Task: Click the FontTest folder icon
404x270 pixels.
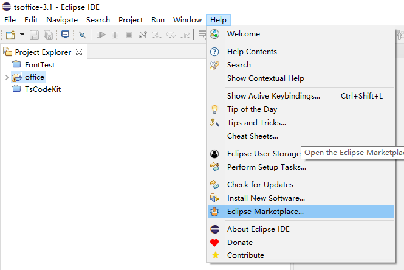Action: click(x=17, y=64)
